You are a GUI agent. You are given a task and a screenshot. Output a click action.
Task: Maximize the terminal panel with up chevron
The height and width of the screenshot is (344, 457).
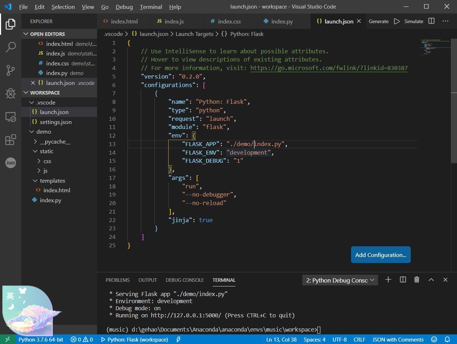pos(431,280)
